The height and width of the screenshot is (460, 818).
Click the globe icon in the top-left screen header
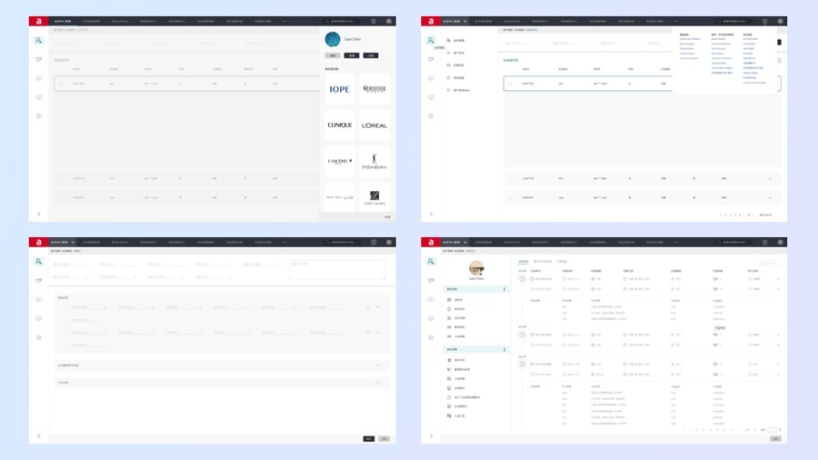(x=374, y=22)
